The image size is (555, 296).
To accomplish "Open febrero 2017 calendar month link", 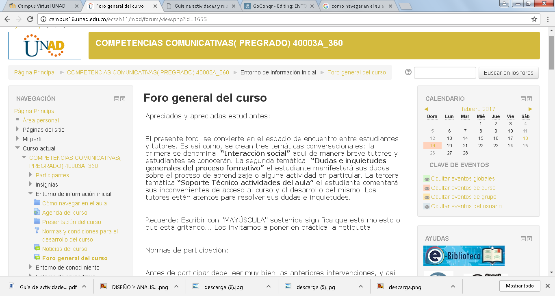I will tap(478, 109).
